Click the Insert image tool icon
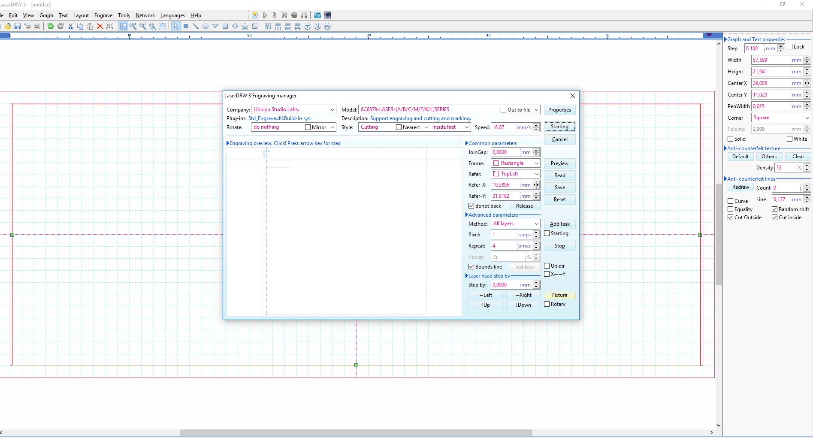The image size is (813, 438). pos(255,26)
